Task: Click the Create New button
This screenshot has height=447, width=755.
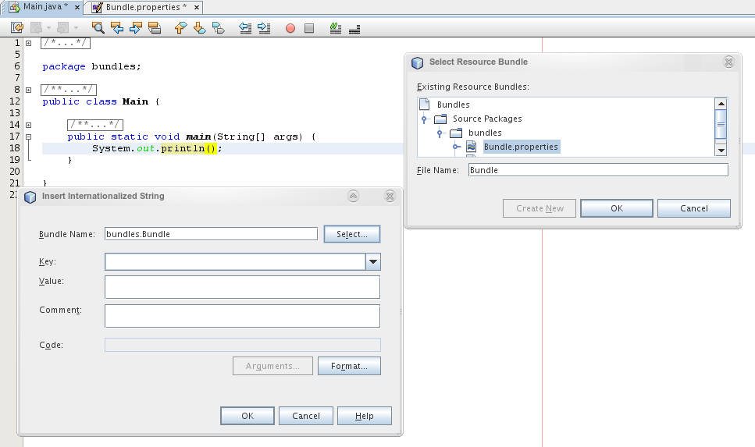Action: [540, 208]
